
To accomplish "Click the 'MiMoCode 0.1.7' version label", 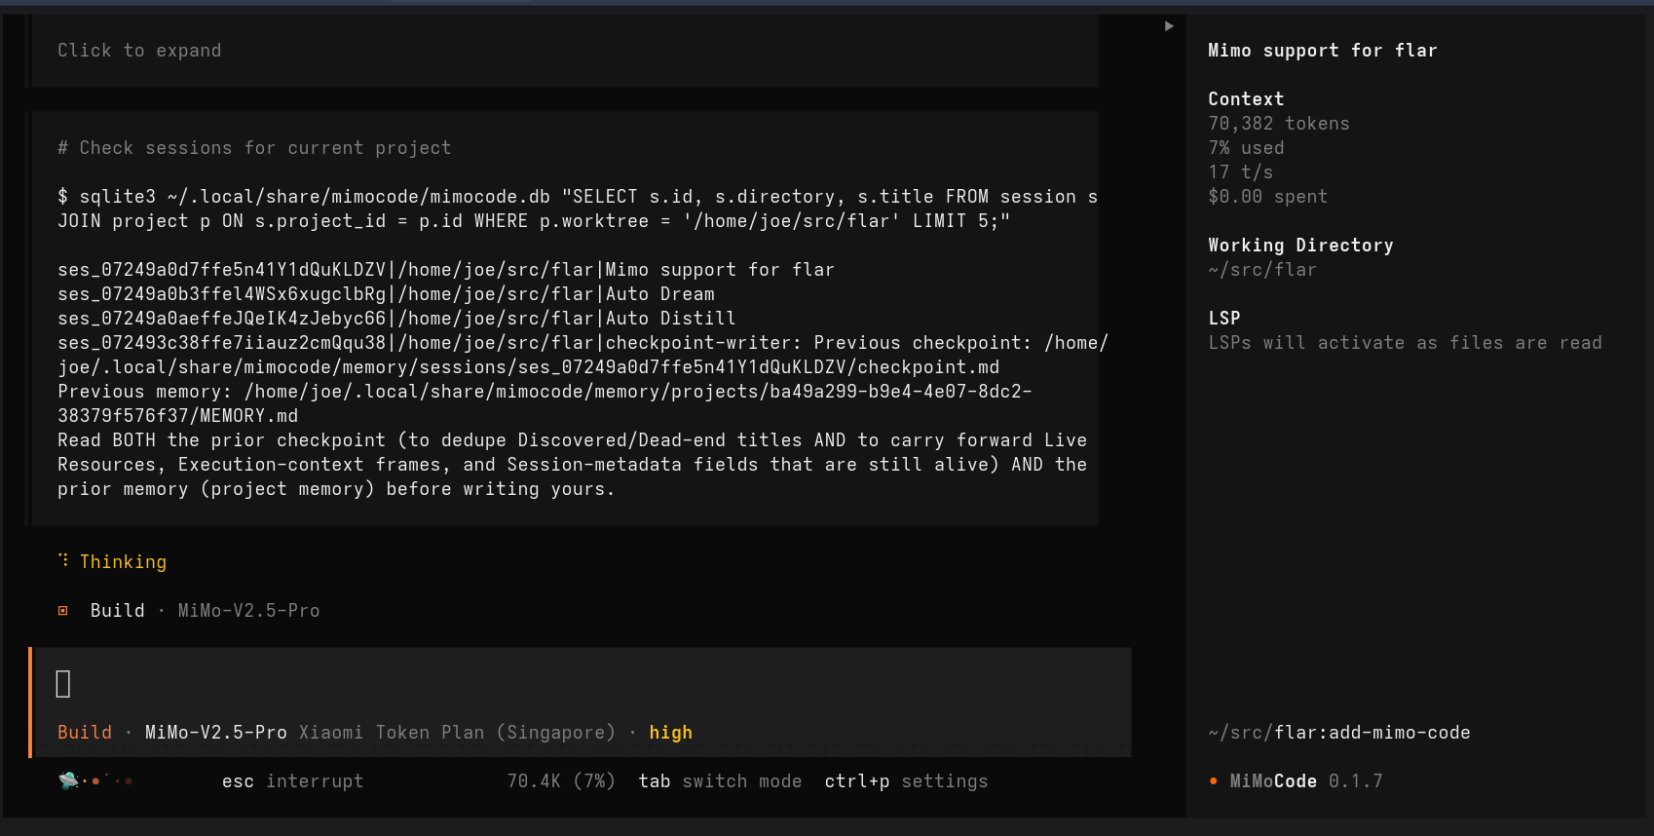I will pos(1306,781).
